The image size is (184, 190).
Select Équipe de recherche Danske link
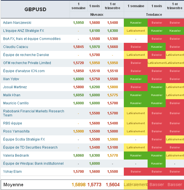pyautogui.click(x=26, y=55)
